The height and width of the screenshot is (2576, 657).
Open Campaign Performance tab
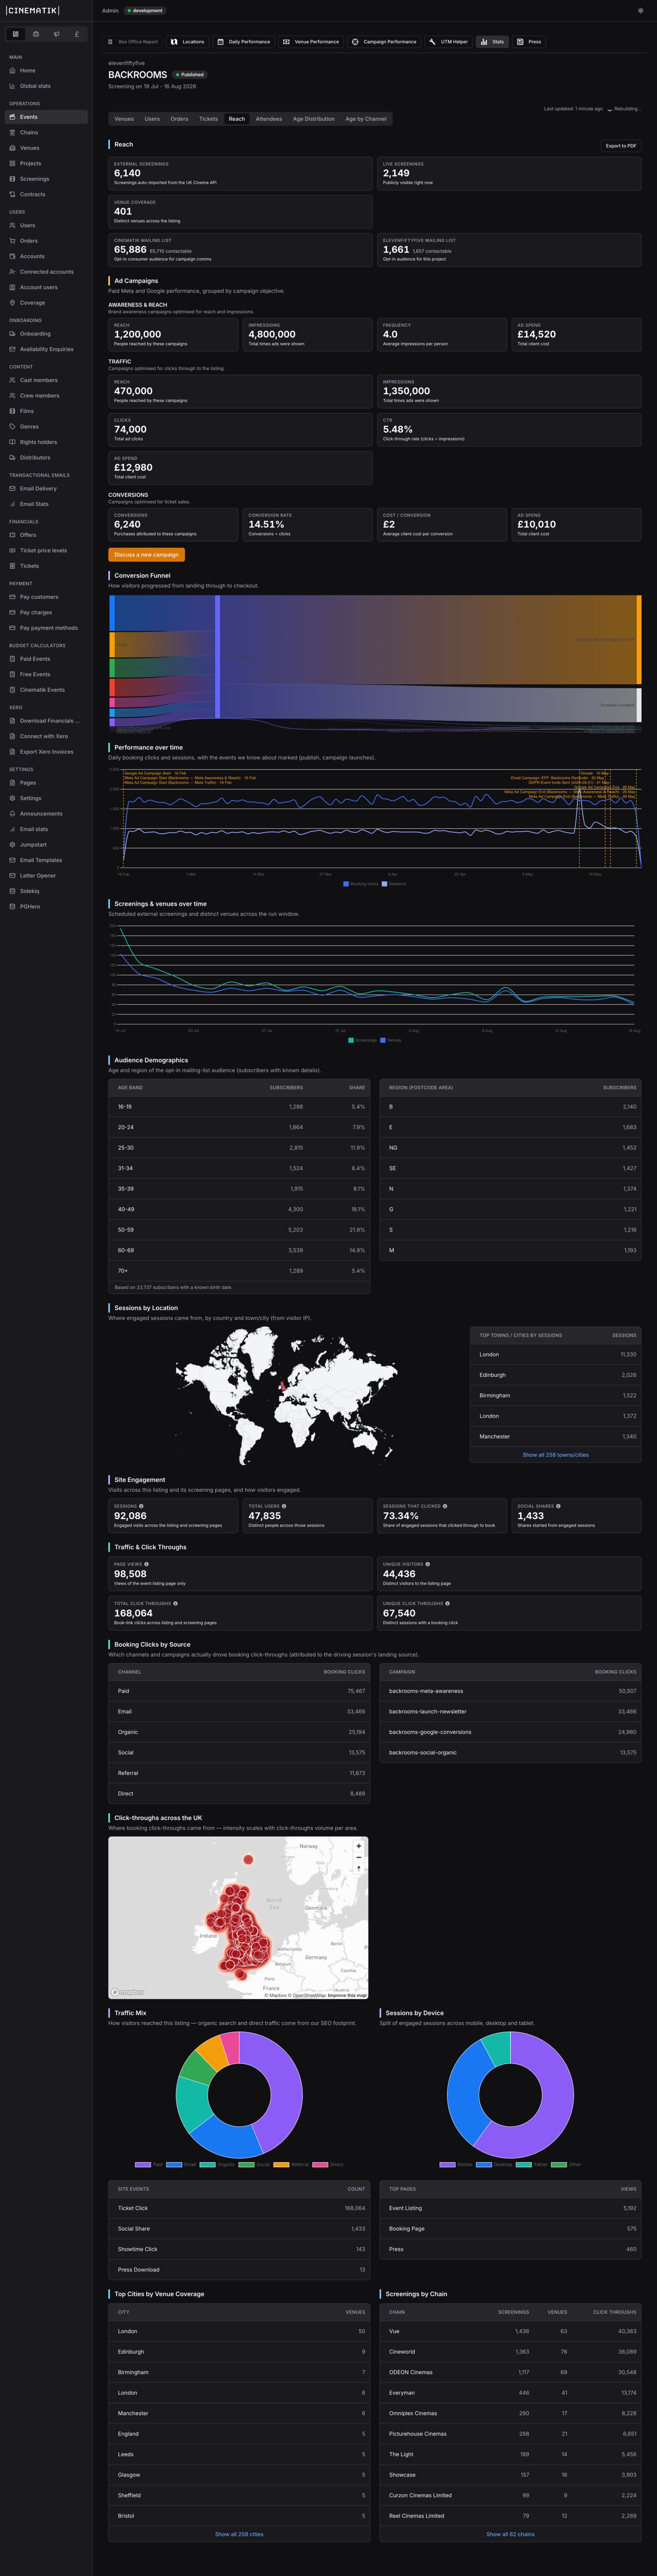[x=384, y=42]
